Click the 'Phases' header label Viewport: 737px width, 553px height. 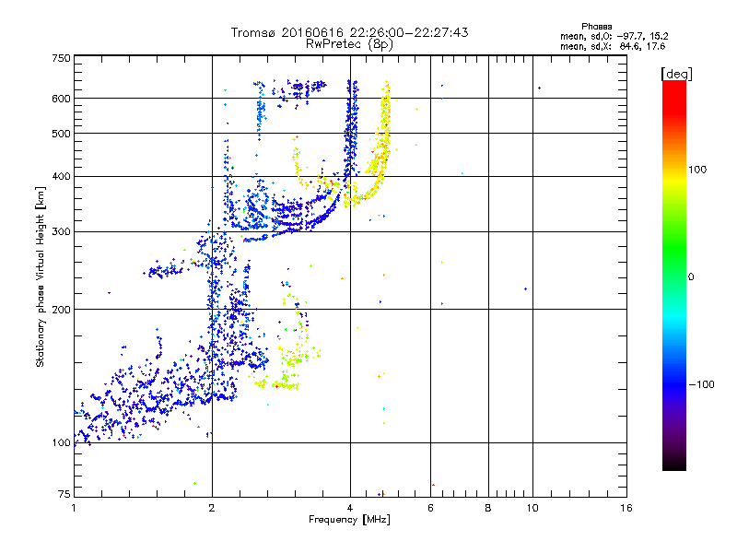click(x=596, y=27)
